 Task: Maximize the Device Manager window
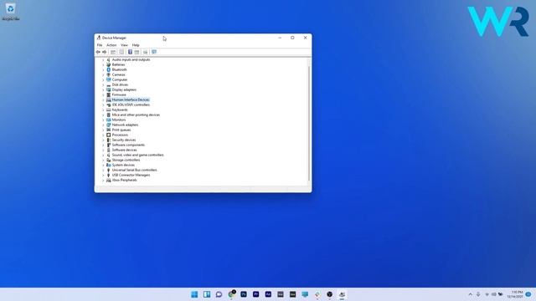click(292, 38)
